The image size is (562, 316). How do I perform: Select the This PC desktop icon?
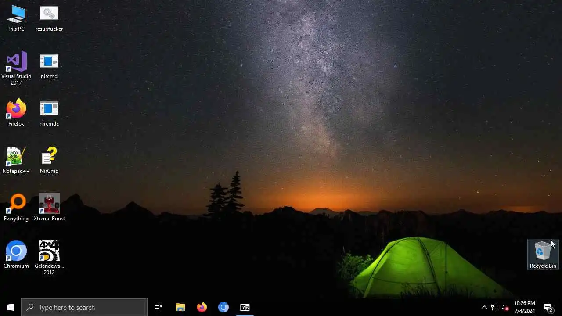point(16,19)
